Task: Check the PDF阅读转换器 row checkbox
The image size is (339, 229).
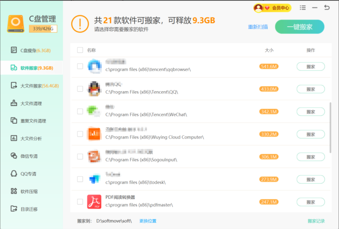Action: [80, 201]
